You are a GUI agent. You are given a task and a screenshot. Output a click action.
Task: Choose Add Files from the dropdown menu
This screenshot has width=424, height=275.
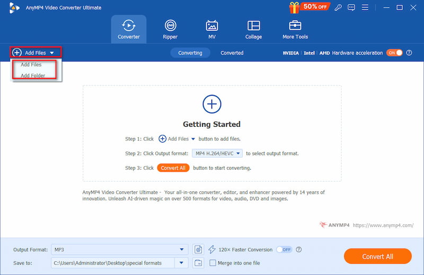(31, 65)
